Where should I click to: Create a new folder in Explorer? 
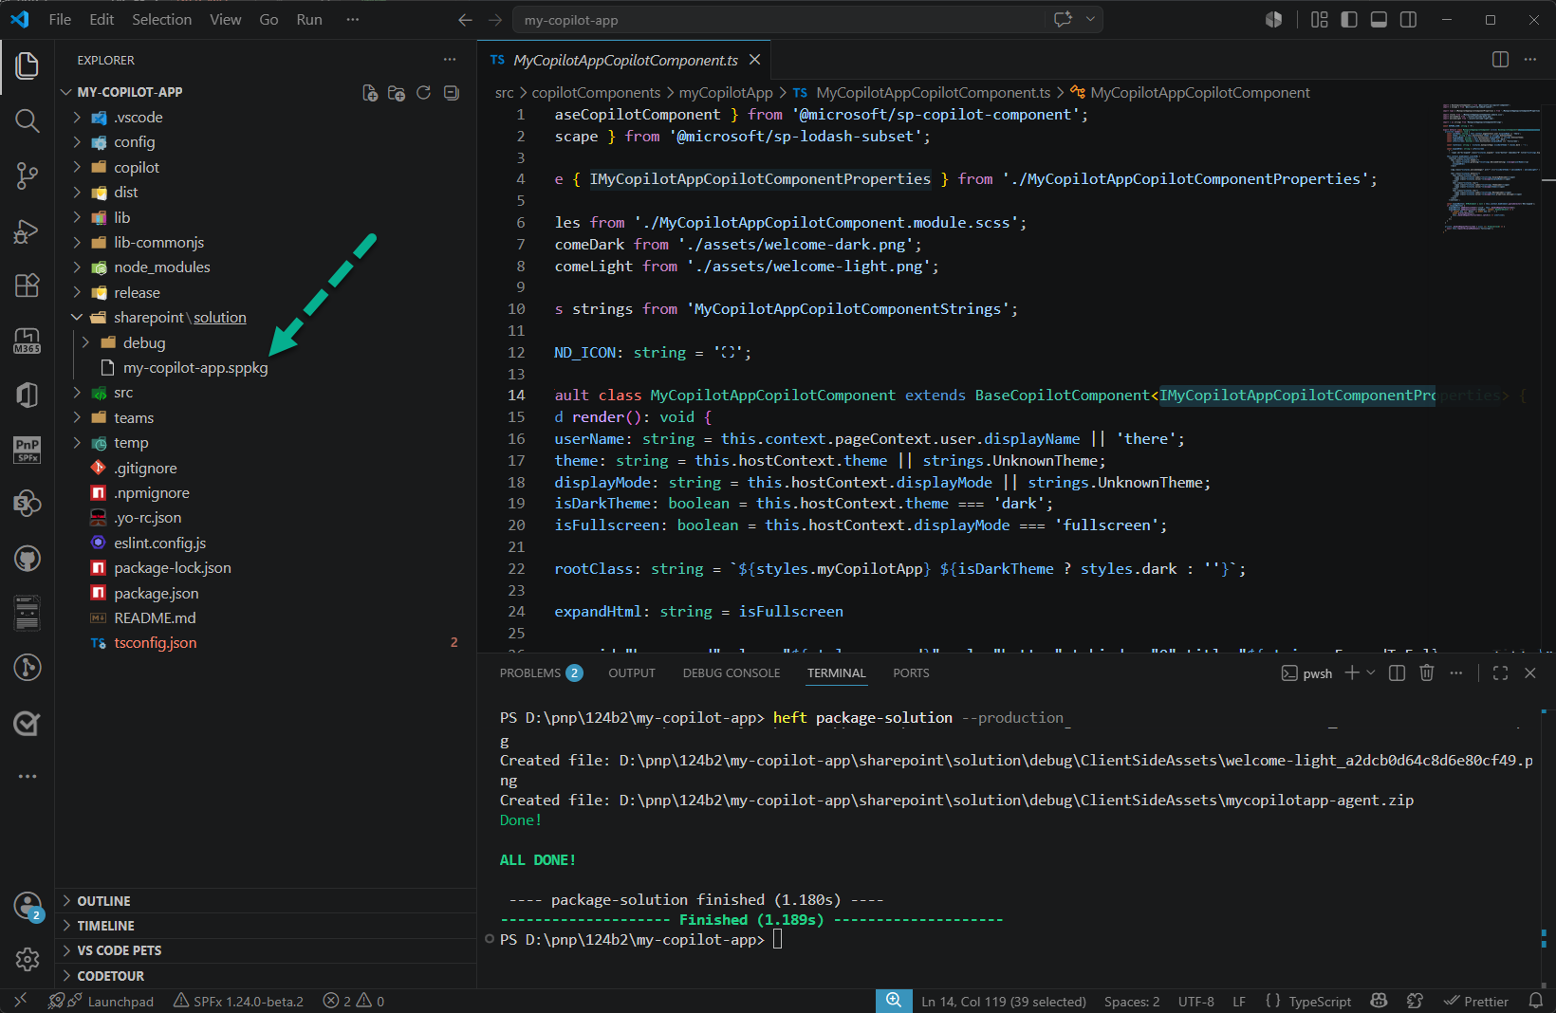(397, 92)
